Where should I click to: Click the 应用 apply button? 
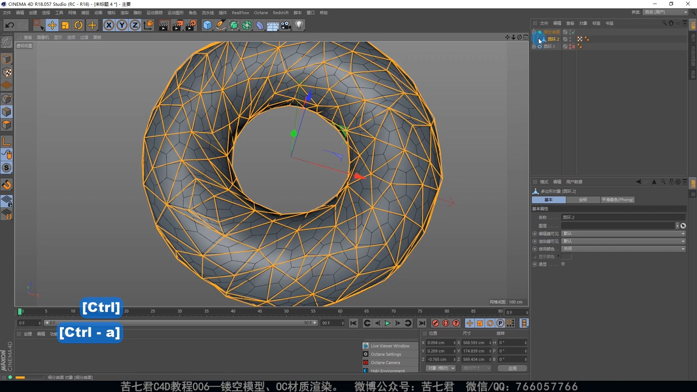point(513,368)
